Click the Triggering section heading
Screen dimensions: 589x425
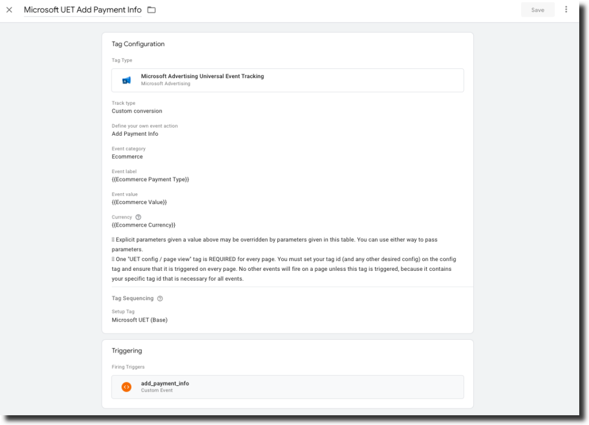pyautogui.click(x=127, y=351)
